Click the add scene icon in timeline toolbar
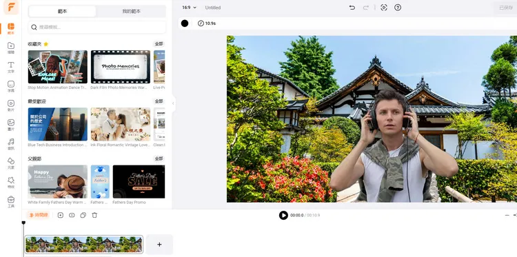The width and height of the screenshot is (517, 257). (x=61, y=215)
